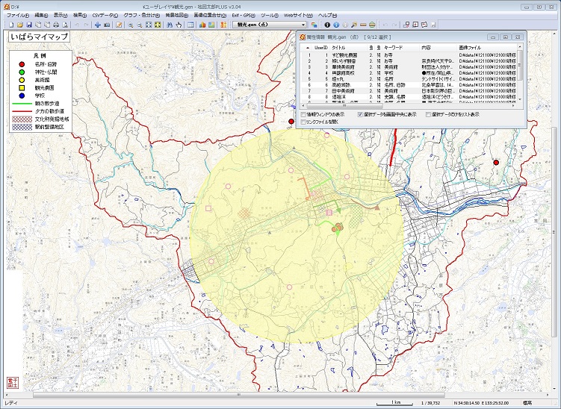Enable 情報ウィンドウの表示 checkbox
The height and width of the screenshot is (409, 561).
tap(303, 114)
